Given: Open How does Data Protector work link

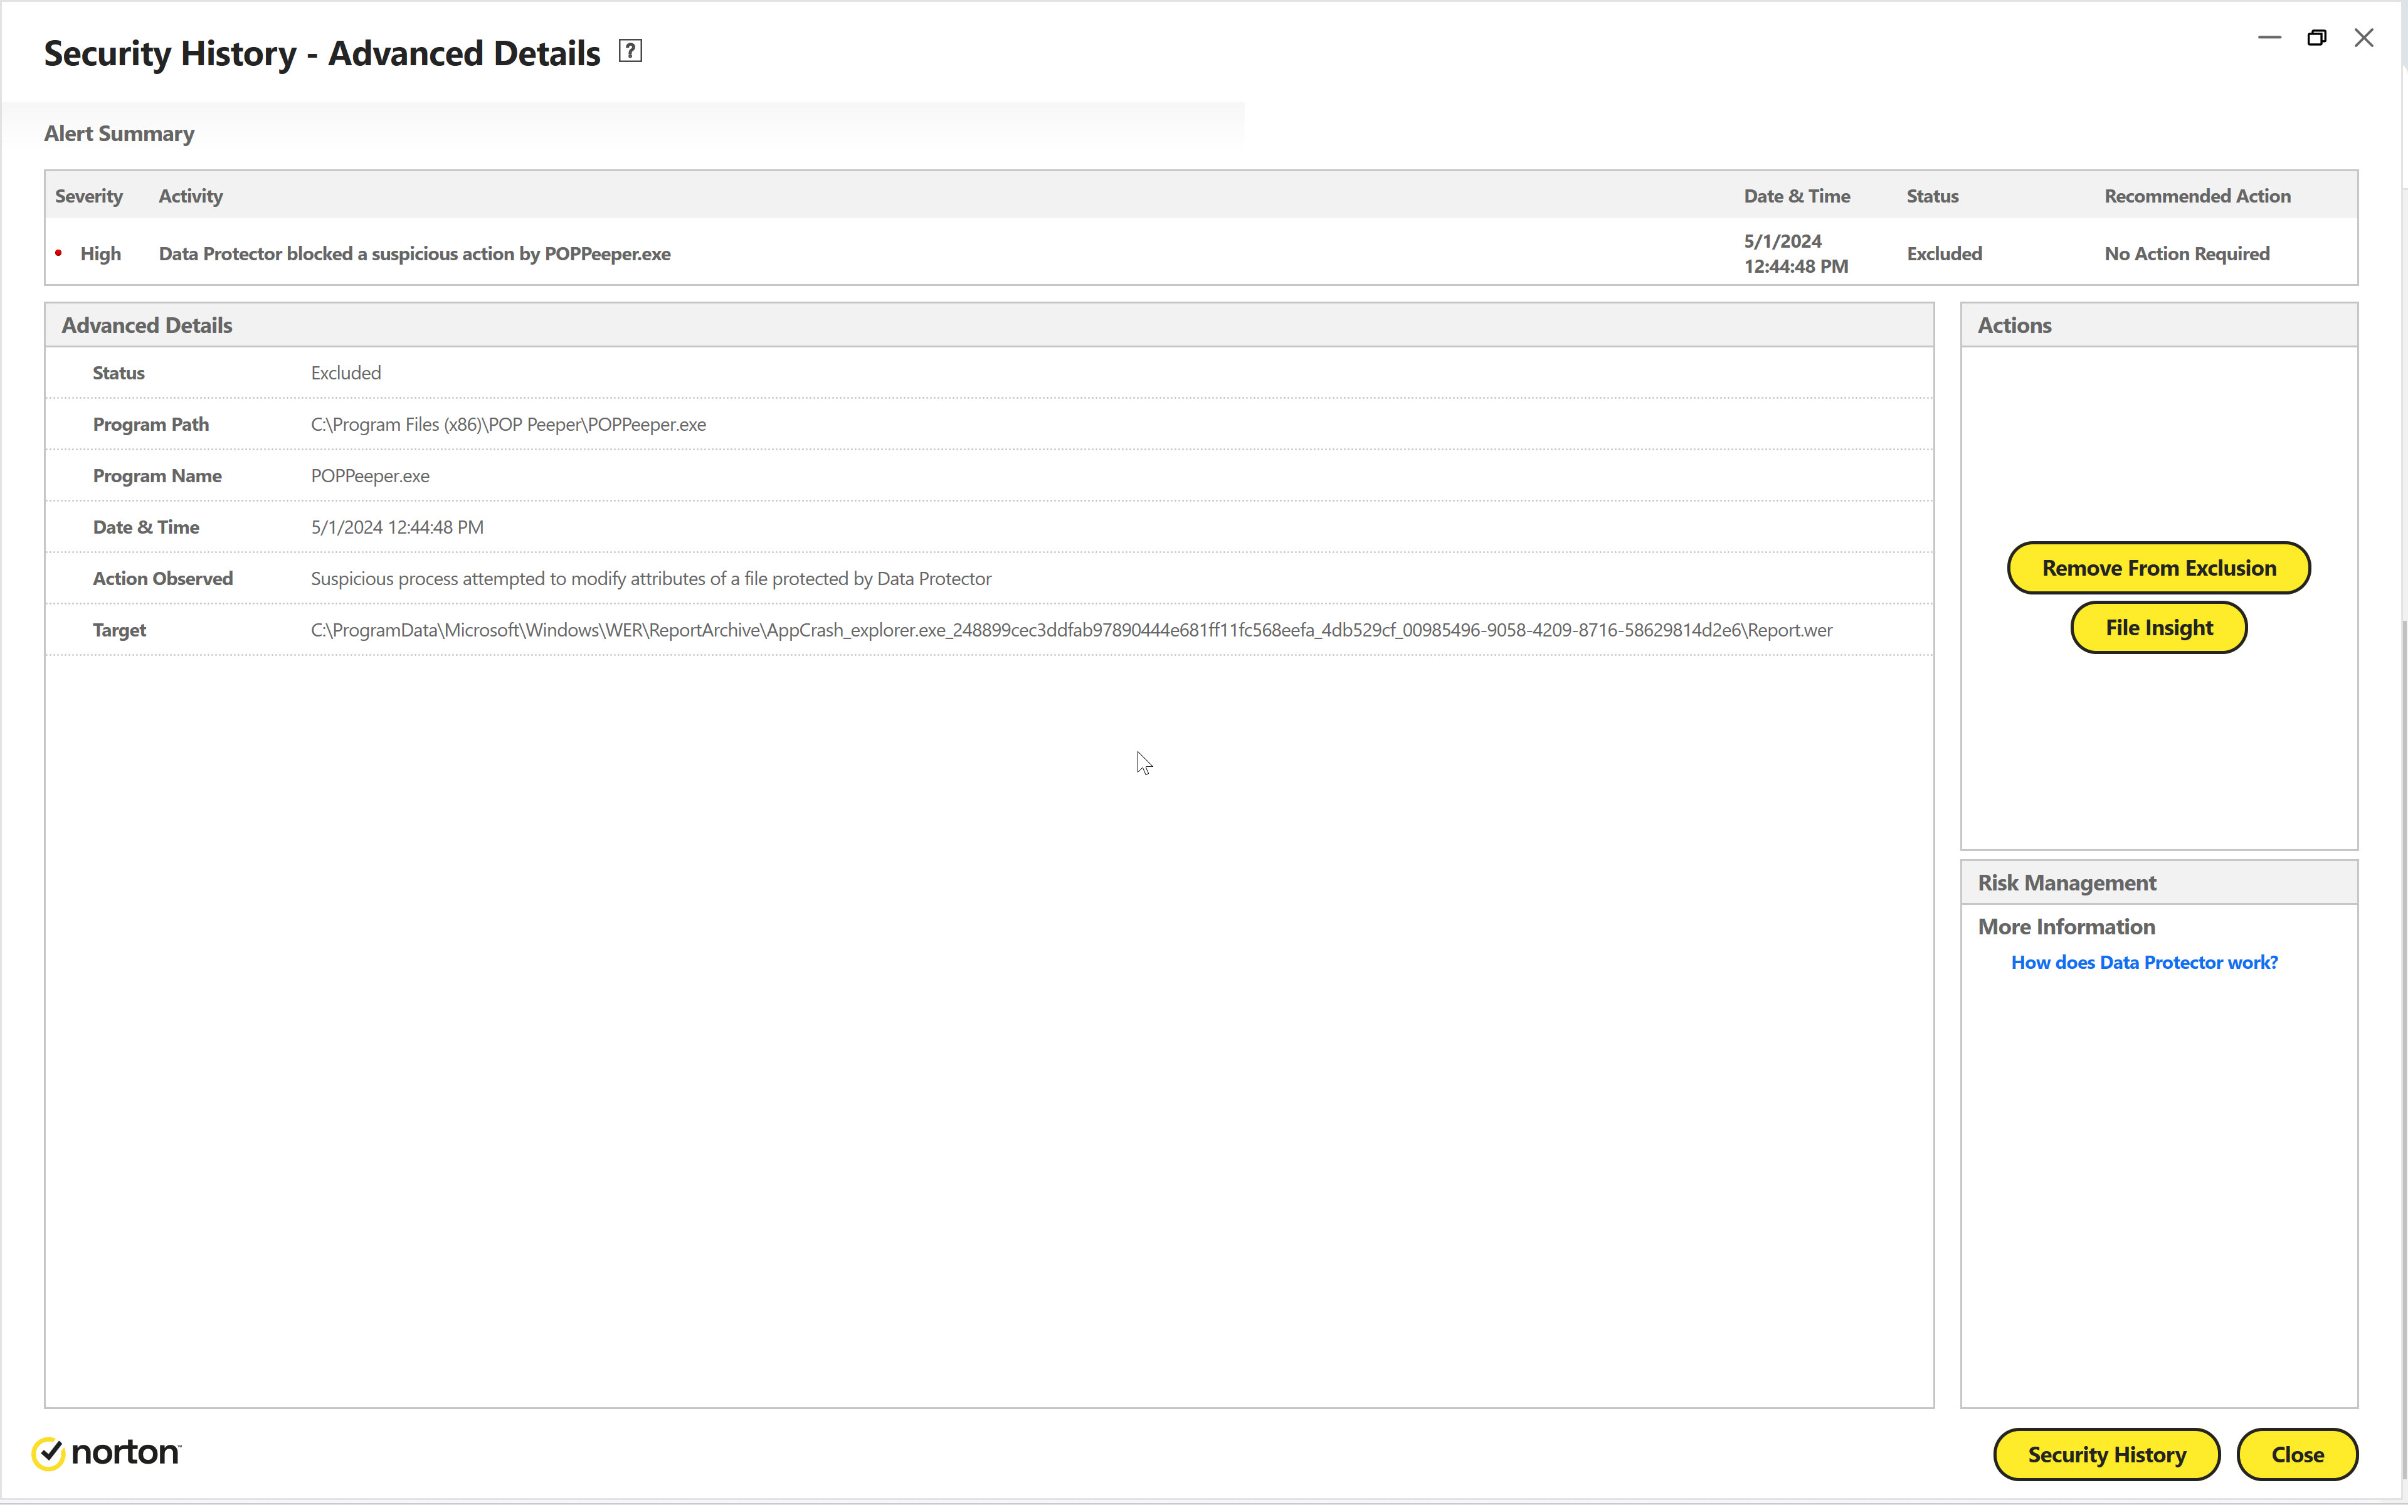Looking at the screenshot, I should (x=2145, y=963).
